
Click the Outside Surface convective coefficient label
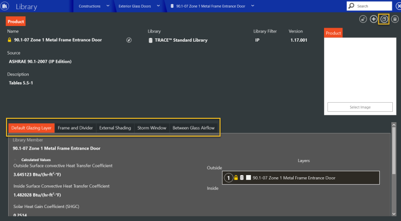[63, 166]
